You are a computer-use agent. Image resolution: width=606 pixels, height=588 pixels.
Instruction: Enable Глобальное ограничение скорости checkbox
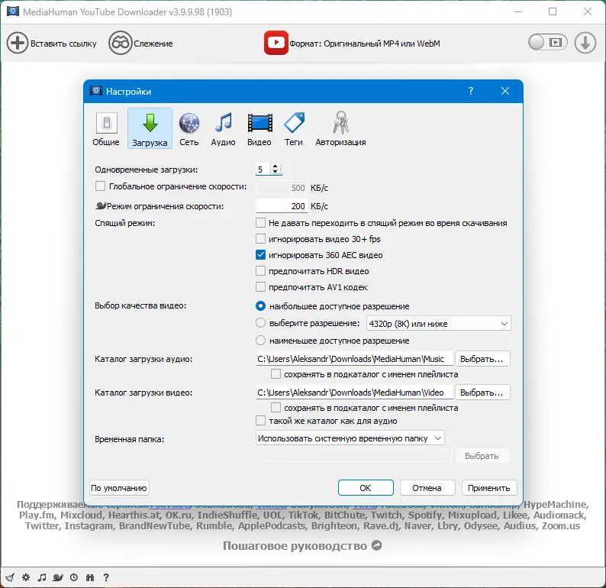(x=100, y=186)
